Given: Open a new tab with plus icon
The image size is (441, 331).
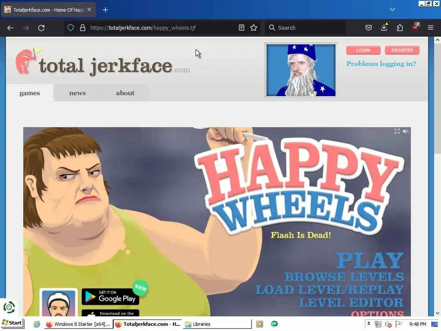Looking at the screenshot, I should coord(105,10).
